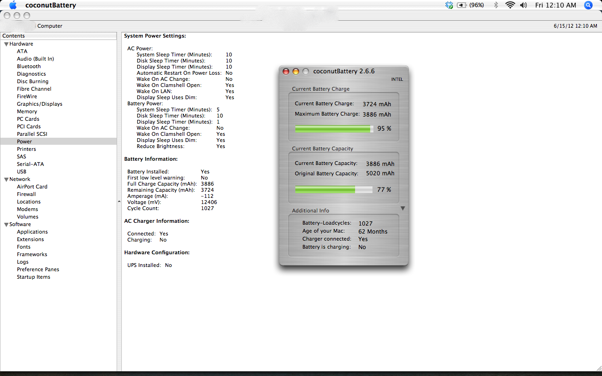Click the sync status icon in menu bar
602x376 pixels.
point(449,5)
